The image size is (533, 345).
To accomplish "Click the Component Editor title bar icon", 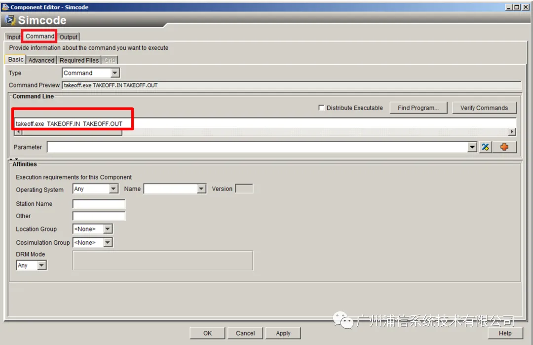I will (x=5, y=7).
